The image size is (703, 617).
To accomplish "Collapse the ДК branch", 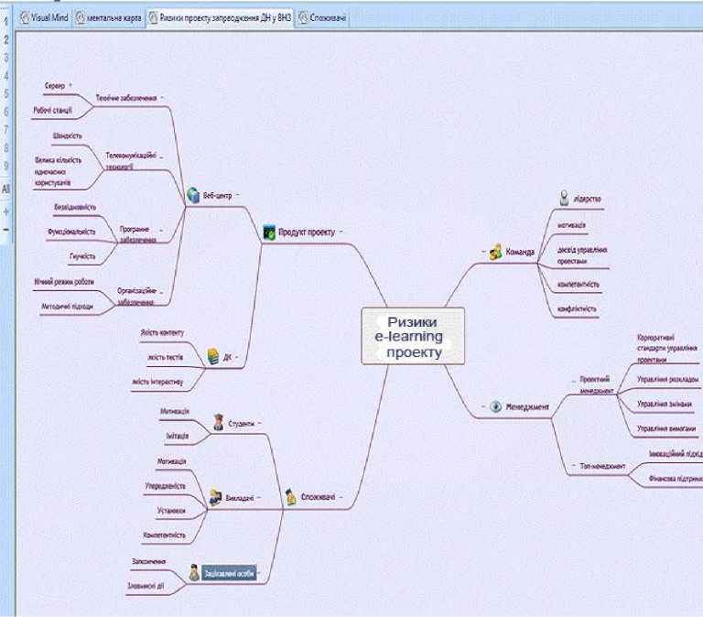I will tap(236, 357).
